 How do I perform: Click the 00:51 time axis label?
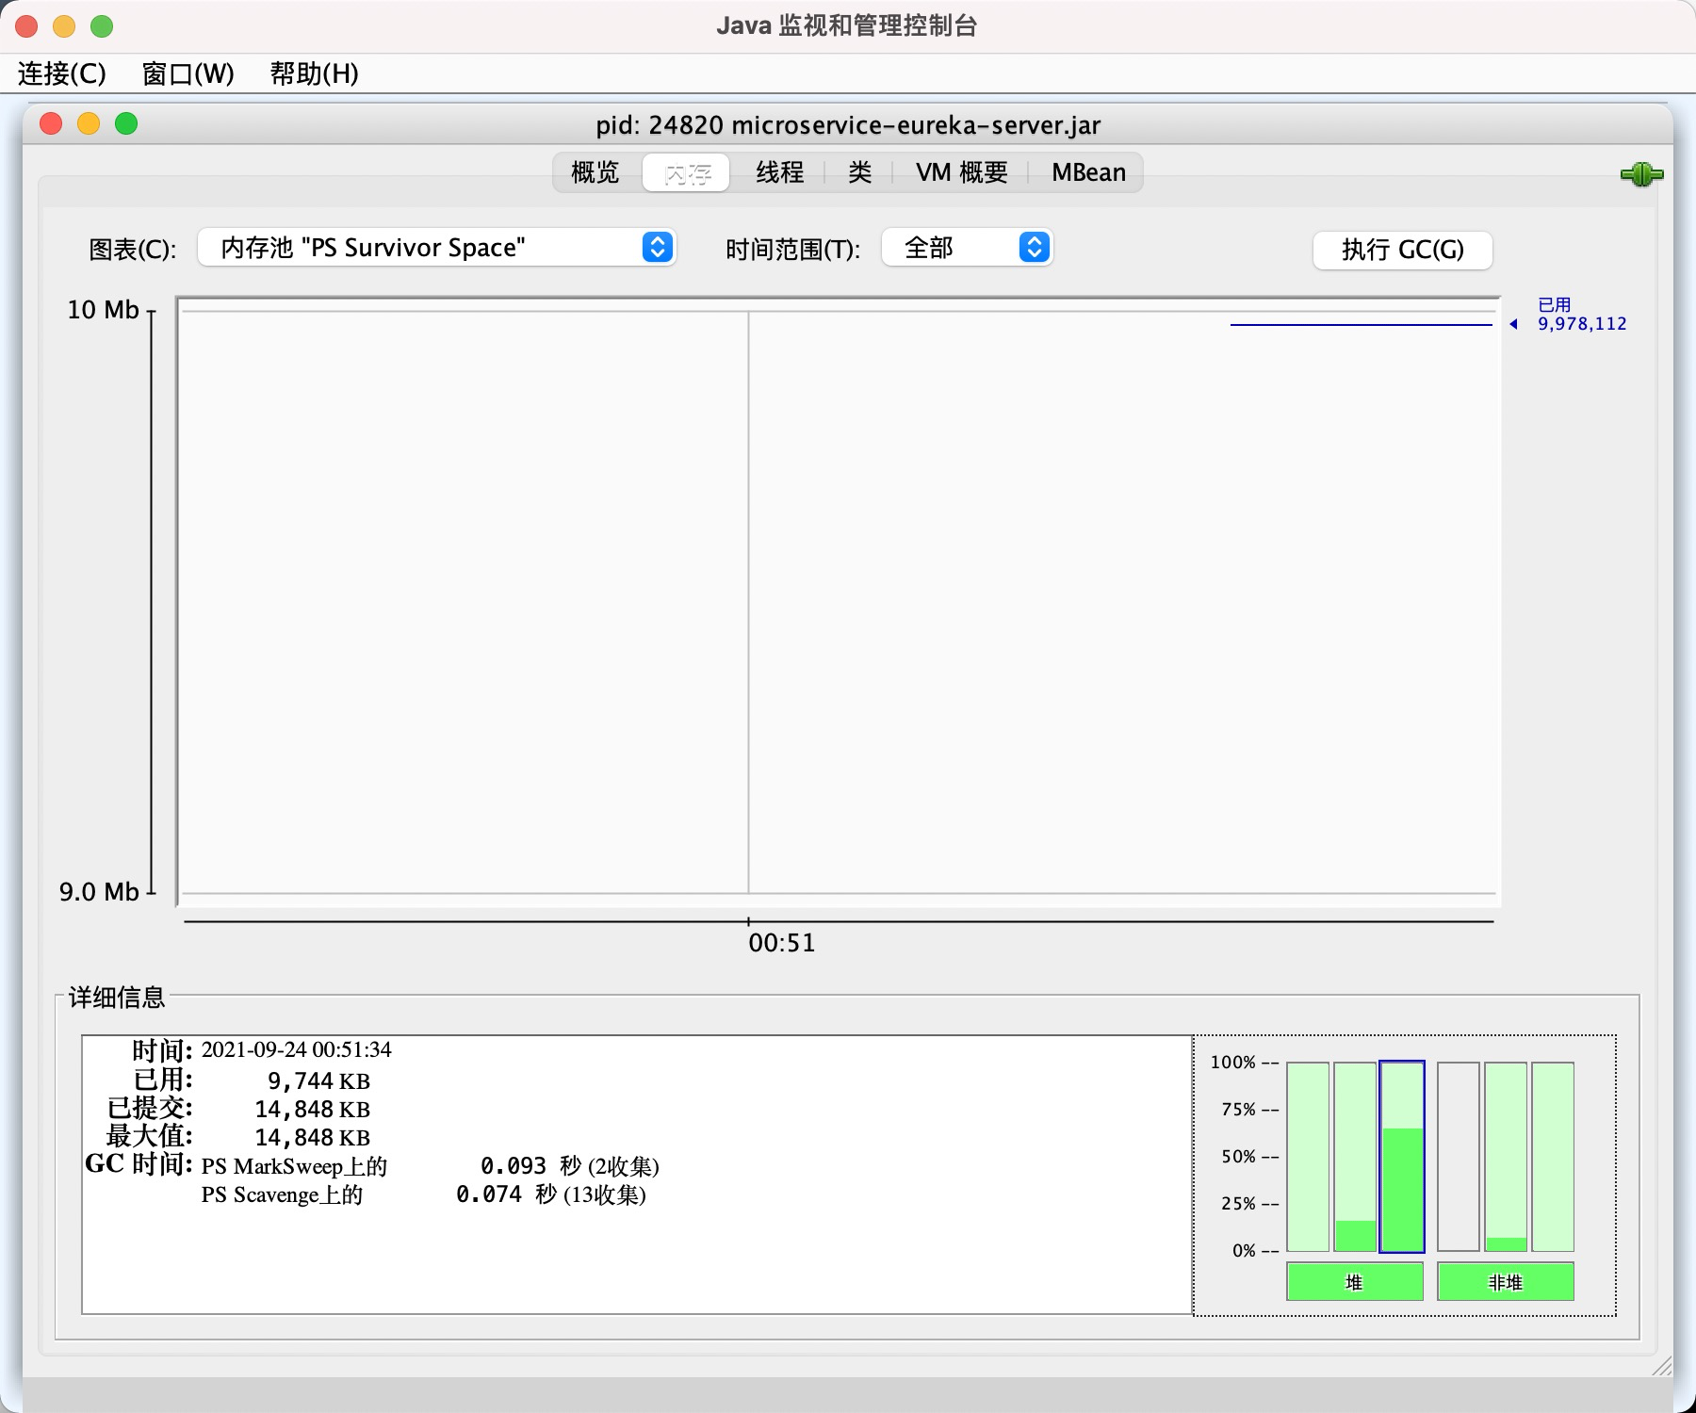tap(782, 943)
